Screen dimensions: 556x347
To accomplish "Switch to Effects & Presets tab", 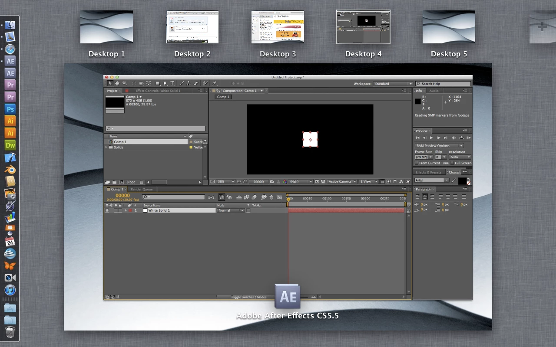I will coord(429,172).
